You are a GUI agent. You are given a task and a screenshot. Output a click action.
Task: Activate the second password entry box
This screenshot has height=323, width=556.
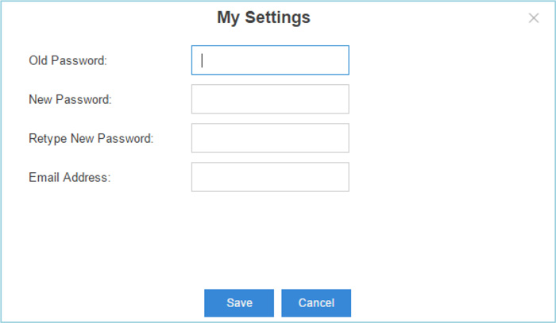click(x=270, y=99)
